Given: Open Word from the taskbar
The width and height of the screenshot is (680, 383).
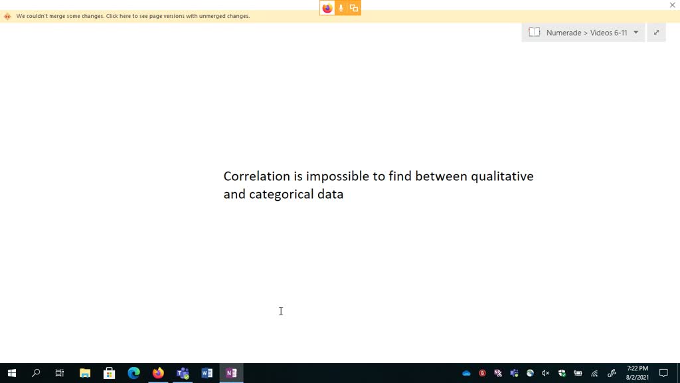Looking at the screenshot, I should point(207,372).
